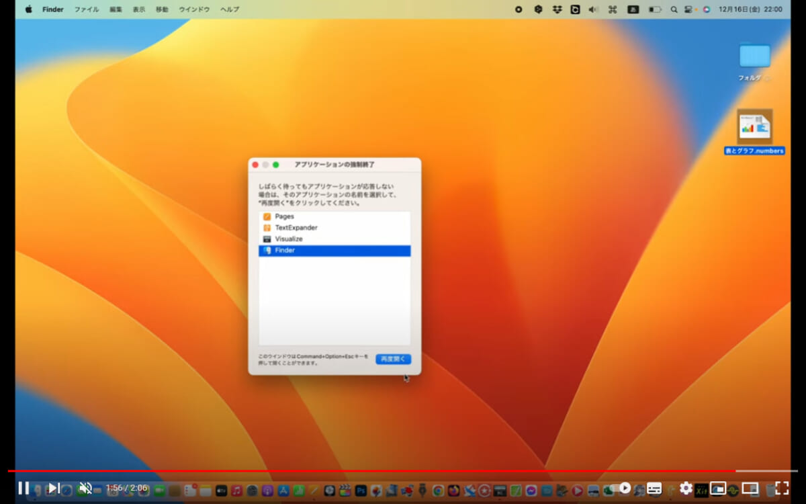
Task: Select Visualize in the force quit list
Action: (x=334, y=239)
